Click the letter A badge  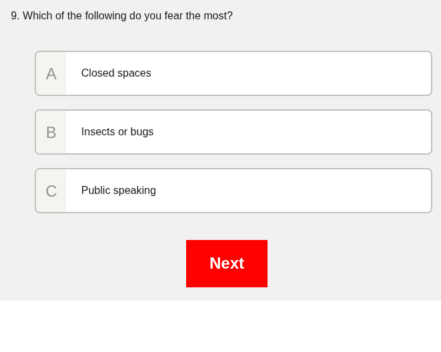tap(51, 74)
